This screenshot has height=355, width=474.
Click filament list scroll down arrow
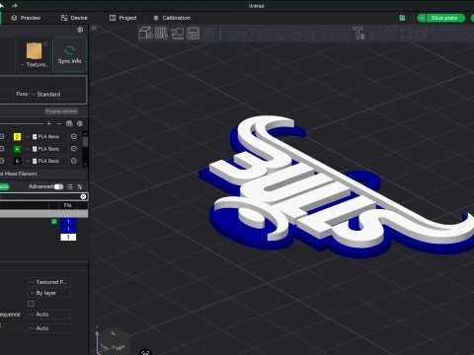(x=85, y=164)
